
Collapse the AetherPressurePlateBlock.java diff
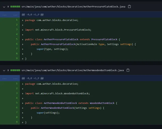(x=4, y=7)
